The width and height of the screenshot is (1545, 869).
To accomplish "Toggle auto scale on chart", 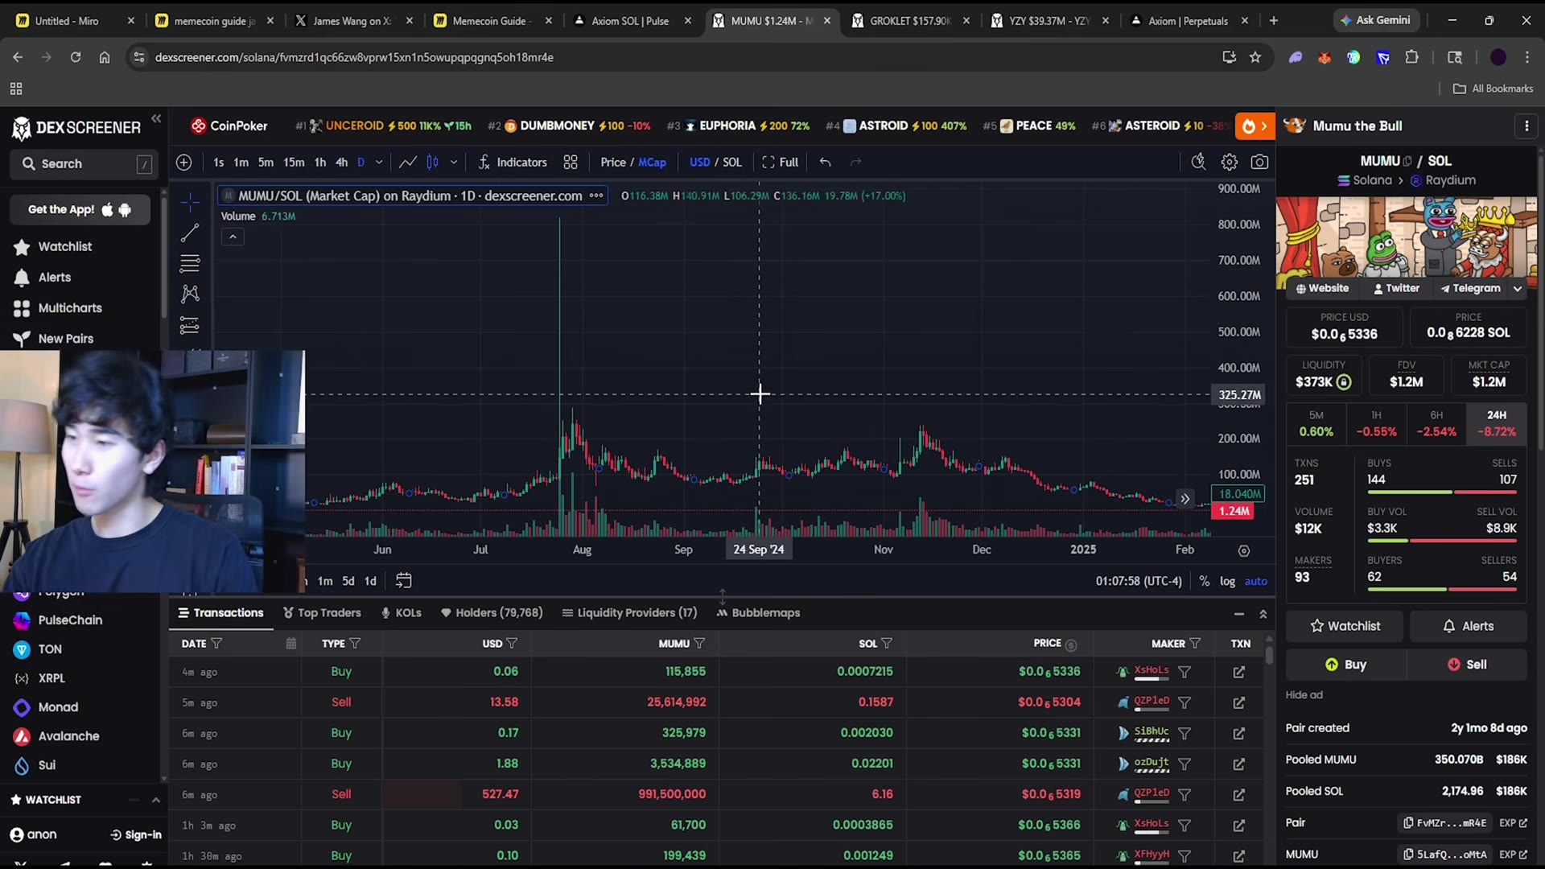I will [1256, 581].
